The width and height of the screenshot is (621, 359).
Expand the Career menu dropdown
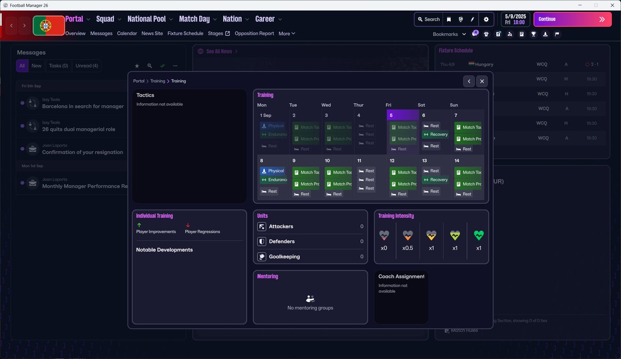pyautogui.click(x=280, y=19)
